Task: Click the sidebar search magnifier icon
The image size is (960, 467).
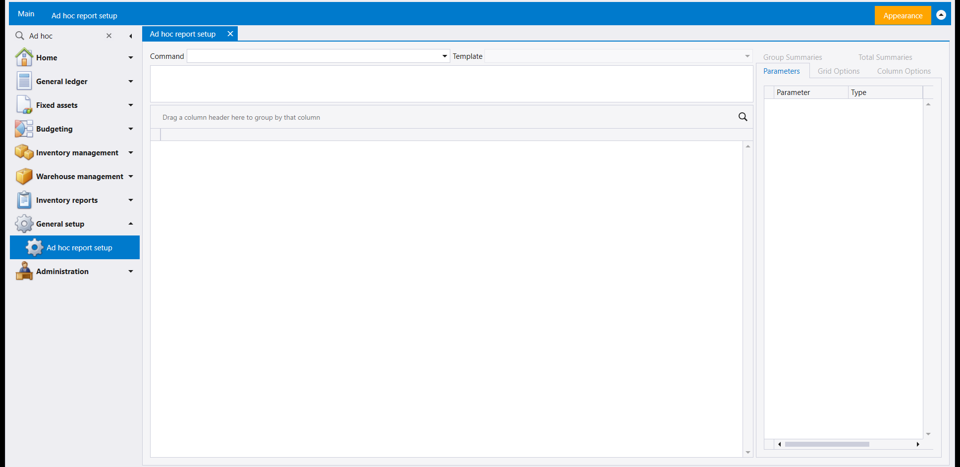Action: 20,36
